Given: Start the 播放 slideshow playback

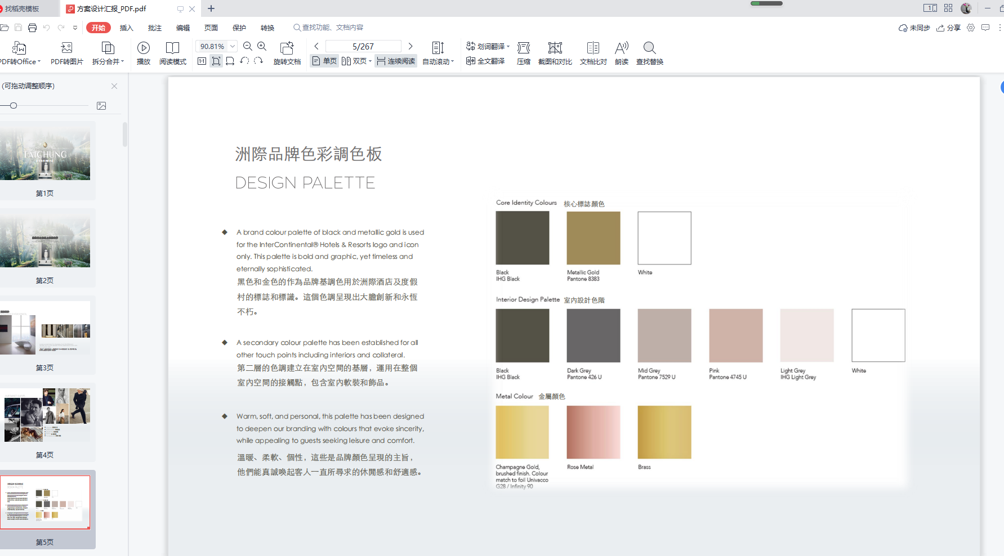Looking at the screenshot, I should click(144, 53).
